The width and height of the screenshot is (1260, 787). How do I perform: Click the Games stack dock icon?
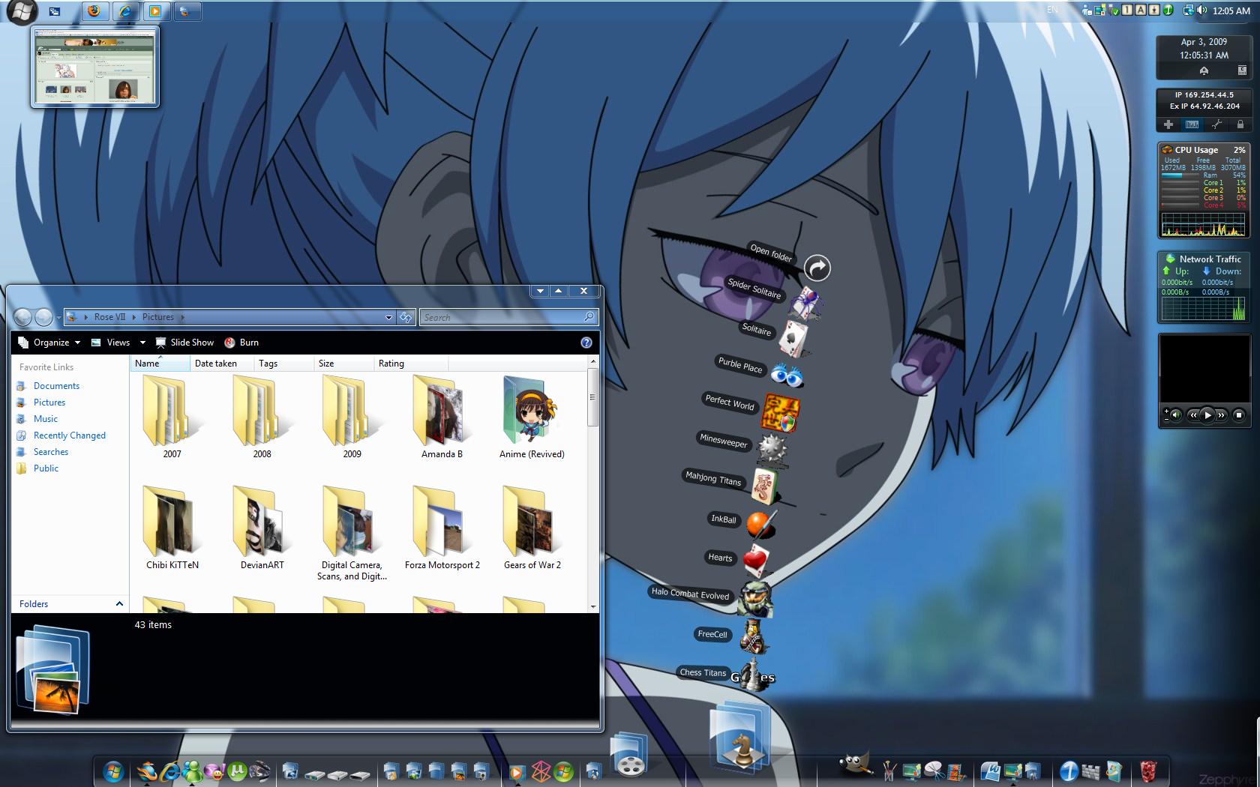tap(742, 738)
